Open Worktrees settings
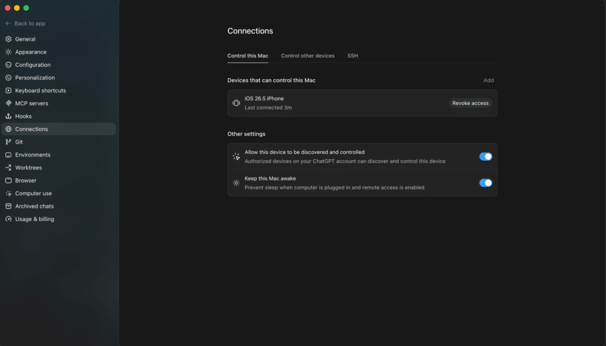The width and height of the screenshot is (606, 346). coord(59,167)
